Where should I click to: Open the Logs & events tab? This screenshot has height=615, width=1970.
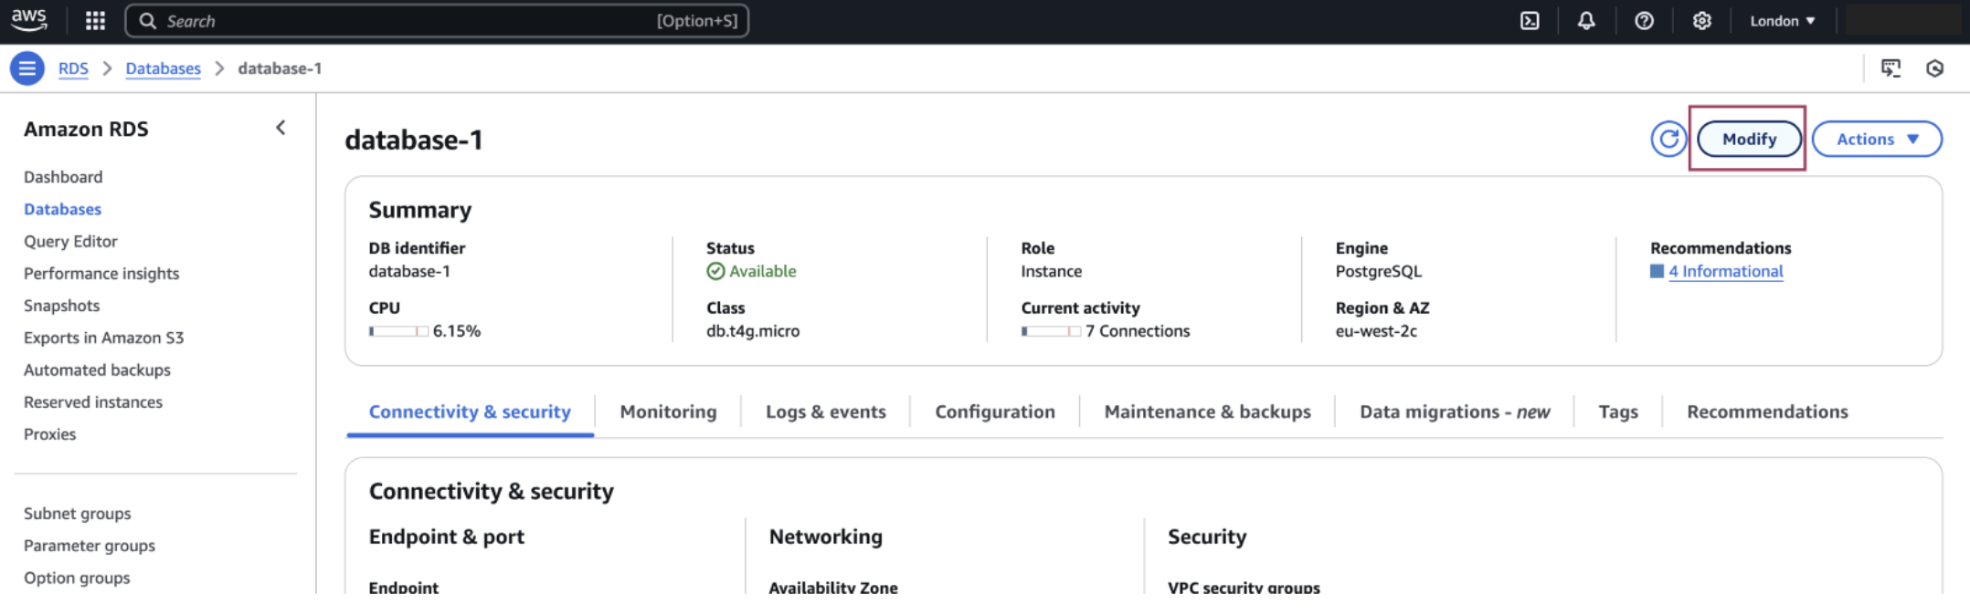pyautogui.click(x=826, y=412)
